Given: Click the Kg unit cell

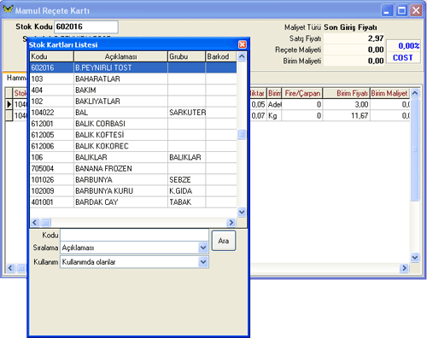Looking at the screenshot, I should 274,115.
